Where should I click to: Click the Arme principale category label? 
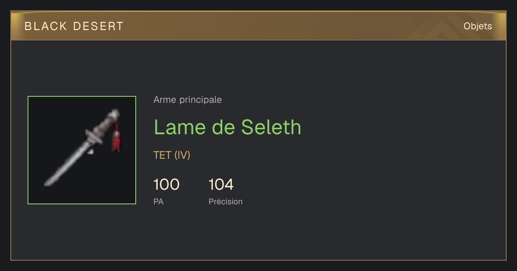187,100
